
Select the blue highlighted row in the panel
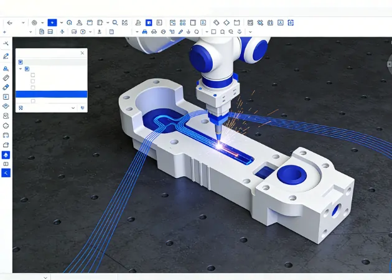(x=52, y=94)
